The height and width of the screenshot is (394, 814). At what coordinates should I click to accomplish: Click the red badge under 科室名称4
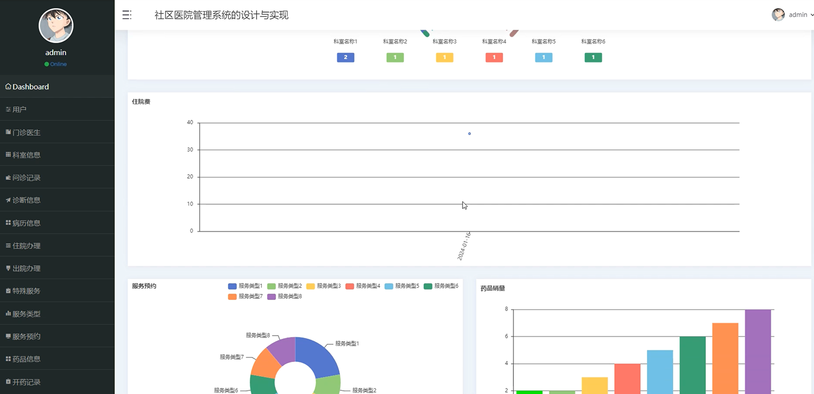click(494, 58)
